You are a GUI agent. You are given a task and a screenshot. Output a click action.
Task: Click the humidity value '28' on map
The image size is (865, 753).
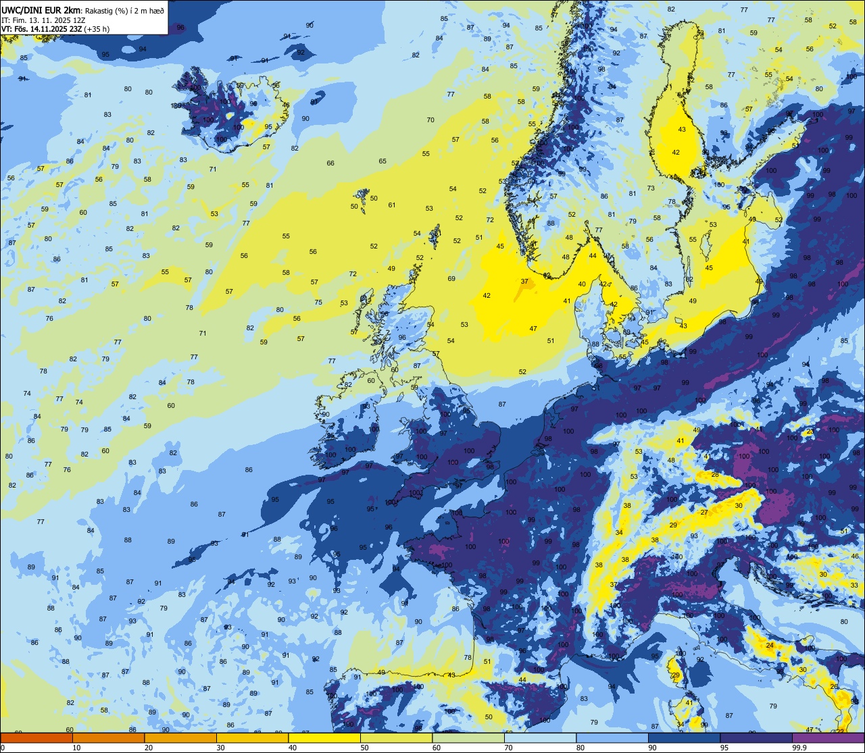coord(715,475)
